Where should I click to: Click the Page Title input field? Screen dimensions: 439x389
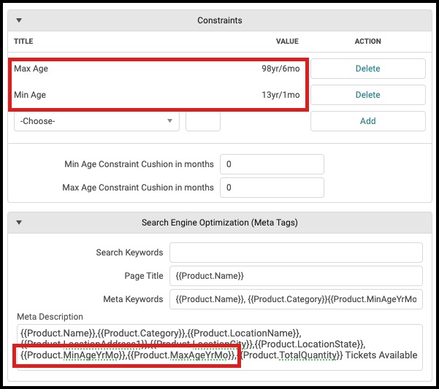(296, 276)
